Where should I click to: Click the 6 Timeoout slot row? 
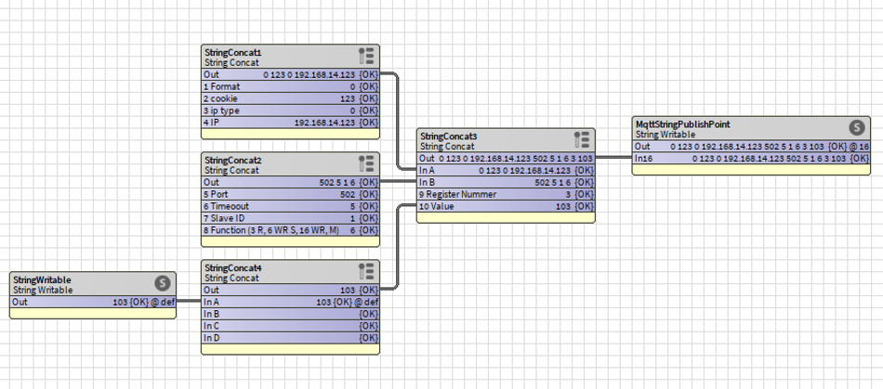point(291,206)
